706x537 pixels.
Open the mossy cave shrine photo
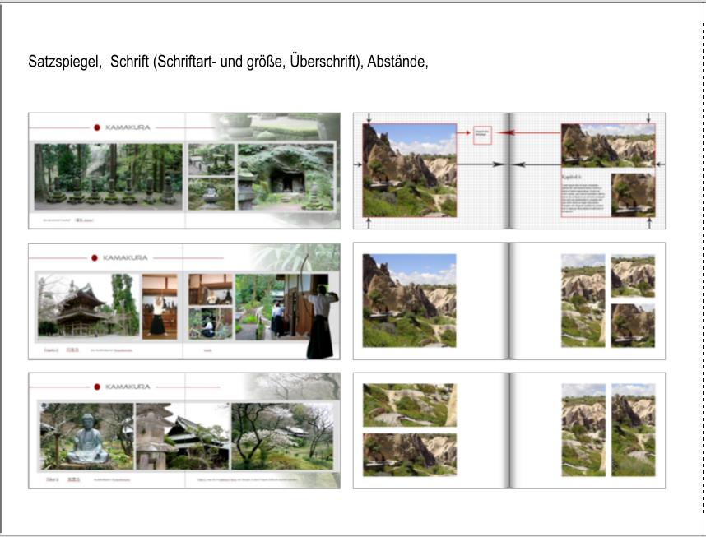(x=286, y=177)
